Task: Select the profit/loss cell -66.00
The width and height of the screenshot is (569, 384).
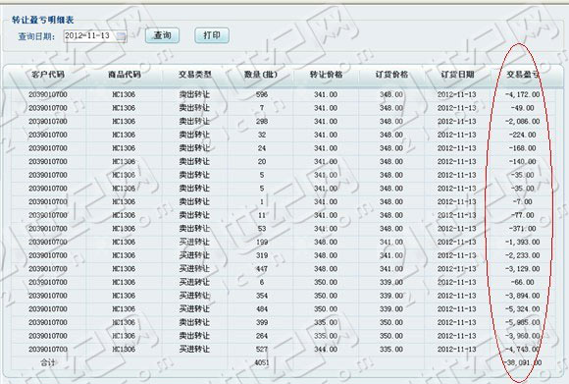Action: [x=523, y=282]
